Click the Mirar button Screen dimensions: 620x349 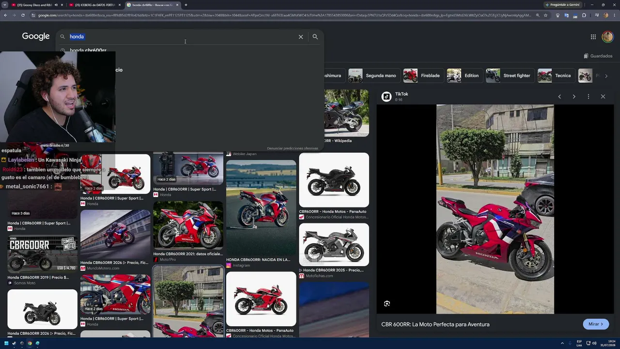[596, 324]
